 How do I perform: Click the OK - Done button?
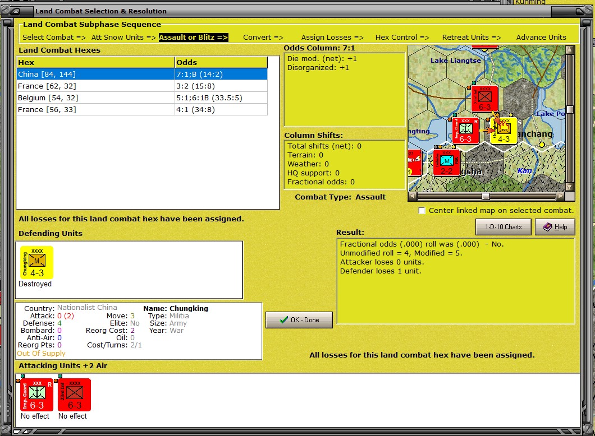pyautogui.click(x=299, y=319)
